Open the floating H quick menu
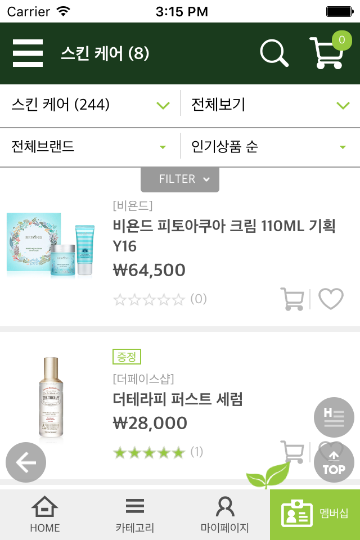 [x=334, y=417]
